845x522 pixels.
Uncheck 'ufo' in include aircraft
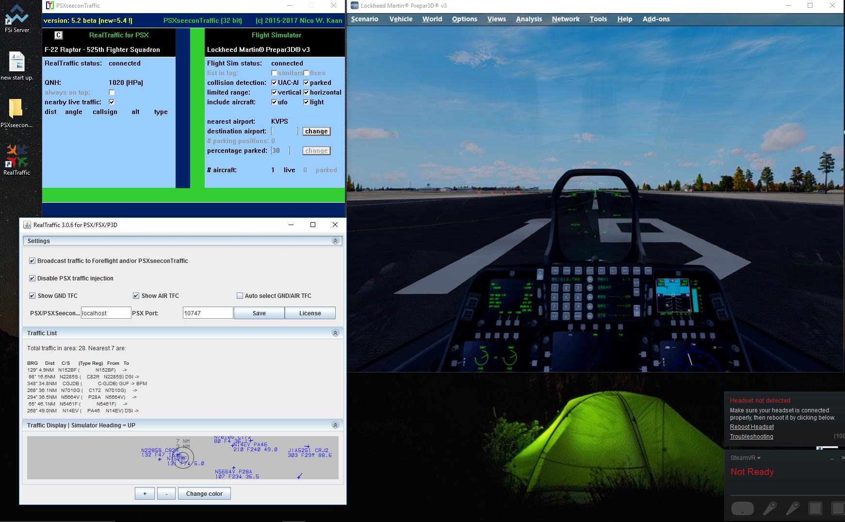click(274, 102)
